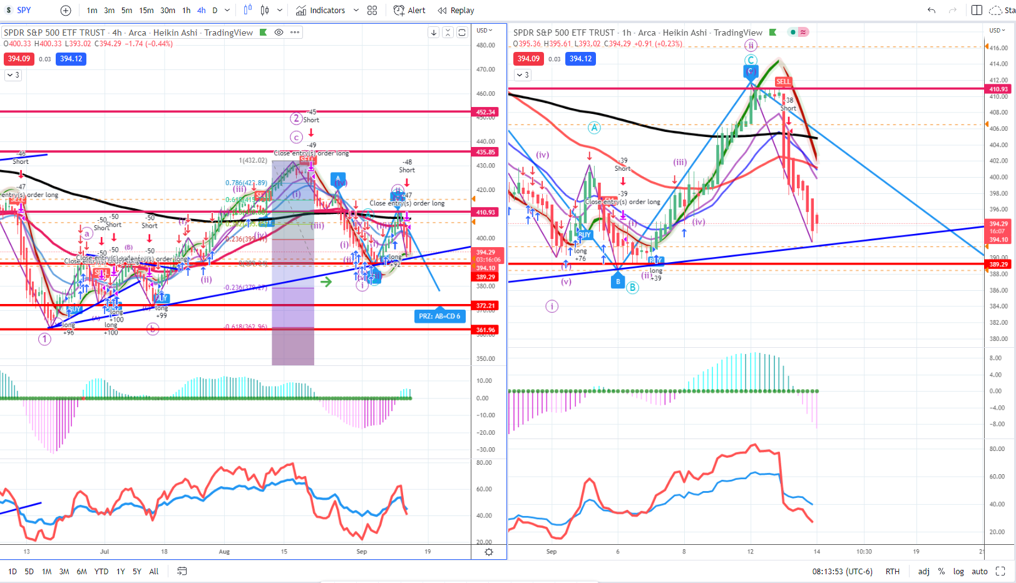The width and height of the screenshot is (1016, 583).
Task: Select the 1D date range
Action: tap(13, 571)
